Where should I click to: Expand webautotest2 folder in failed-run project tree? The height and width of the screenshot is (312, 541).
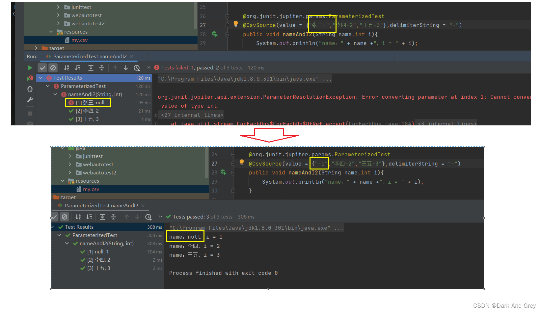[58, 23]
